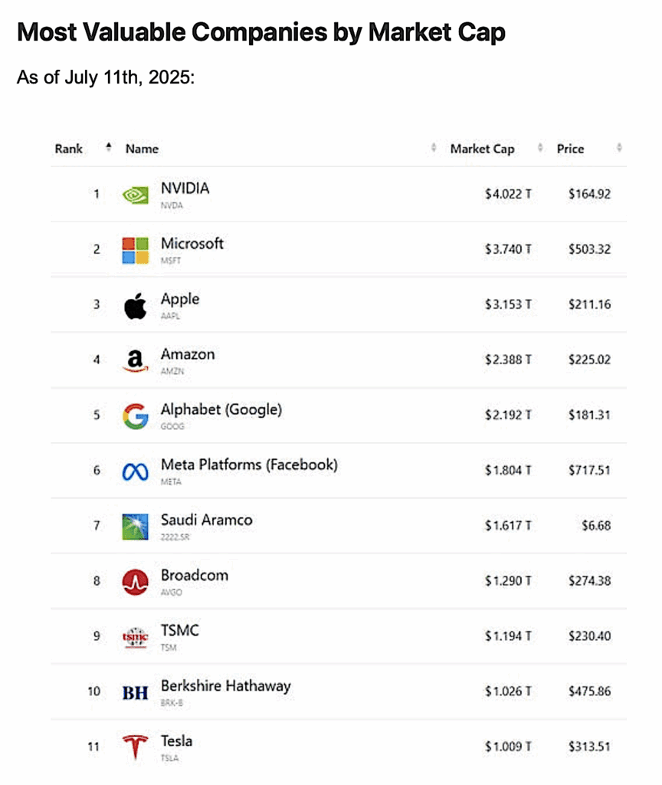The height and width of the screenshot is (785, 662).
Task: Click the red Tesla logo
Action: tap(136, 747)
